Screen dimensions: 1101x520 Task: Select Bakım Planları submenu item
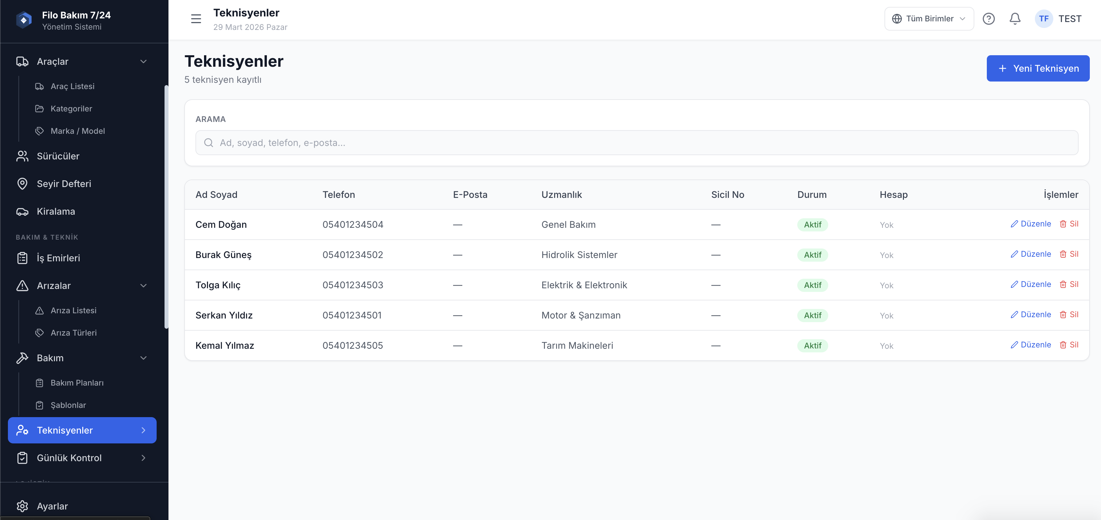(x=77, y=383)
